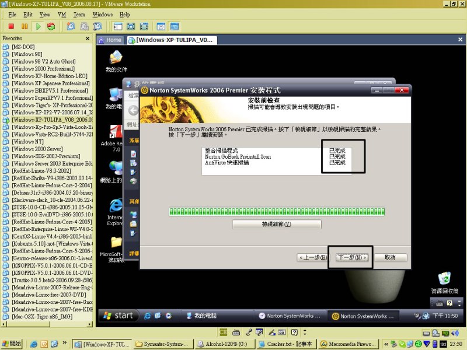The image size is (467, 350).
Task: Click the Console View toolbar icon
Action: point(174,26)
